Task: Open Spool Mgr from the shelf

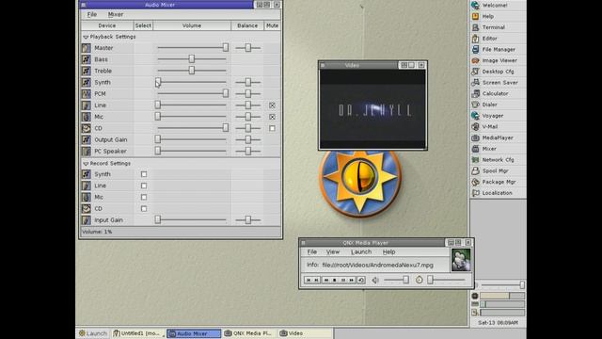Action: click(498, 171)
